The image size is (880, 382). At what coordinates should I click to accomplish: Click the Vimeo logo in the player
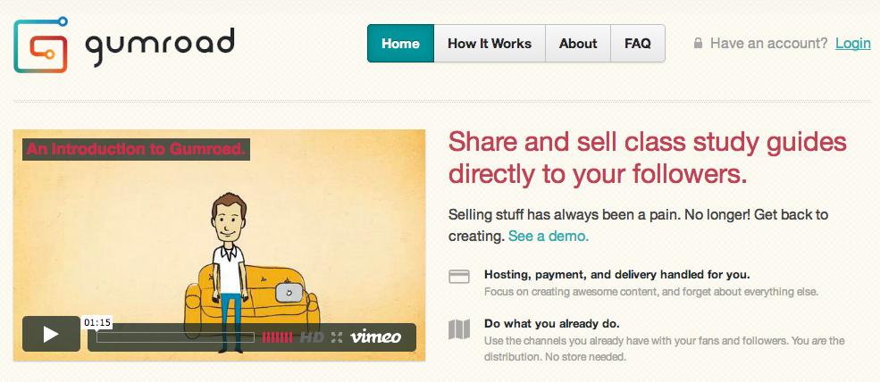pos(375,336)
